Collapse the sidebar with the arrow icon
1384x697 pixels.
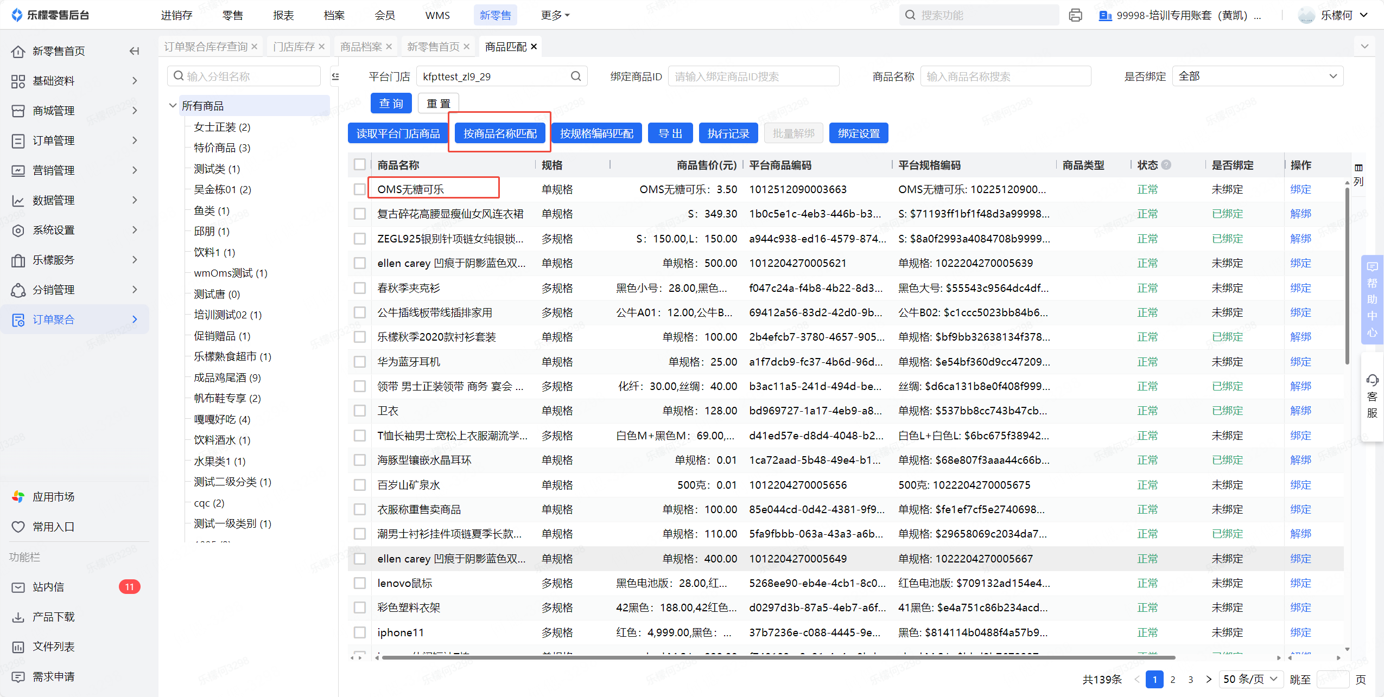134,51
